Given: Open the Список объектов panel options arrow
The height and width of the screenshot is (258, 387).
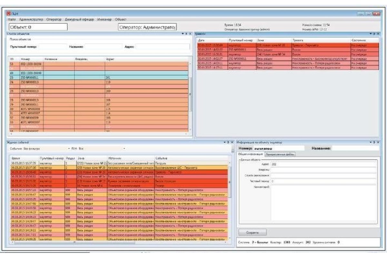Looking at the screenshot, I should [183, 34].
